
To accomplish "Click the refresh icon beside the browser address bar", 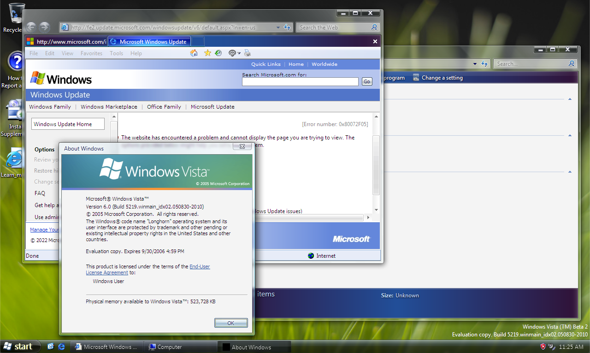I will 287,28.
